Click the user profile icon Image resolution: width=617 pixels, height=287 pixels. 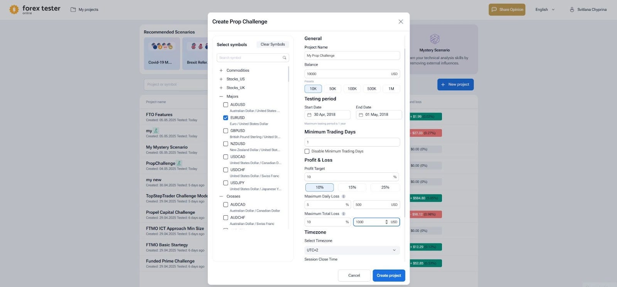pyautogui.click(x=572, y=10)
